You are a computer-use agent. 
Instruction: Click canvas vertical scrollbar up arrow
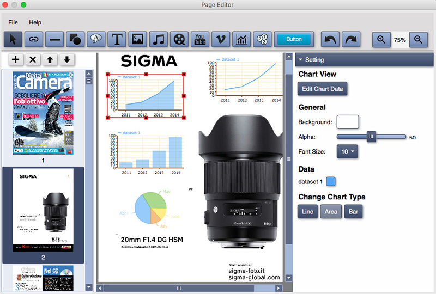coord(289,57)
